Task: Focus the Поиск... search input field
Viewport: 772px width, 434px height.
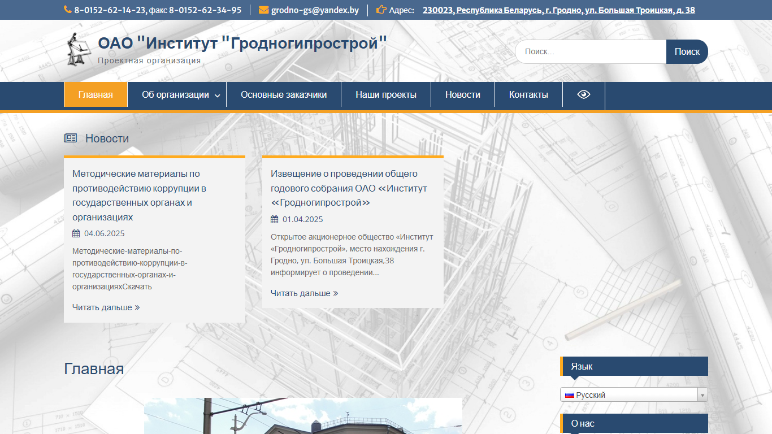Action: [x=591, y=51]
